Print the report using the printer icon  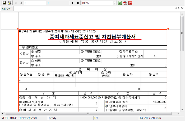tap(10, 3)
